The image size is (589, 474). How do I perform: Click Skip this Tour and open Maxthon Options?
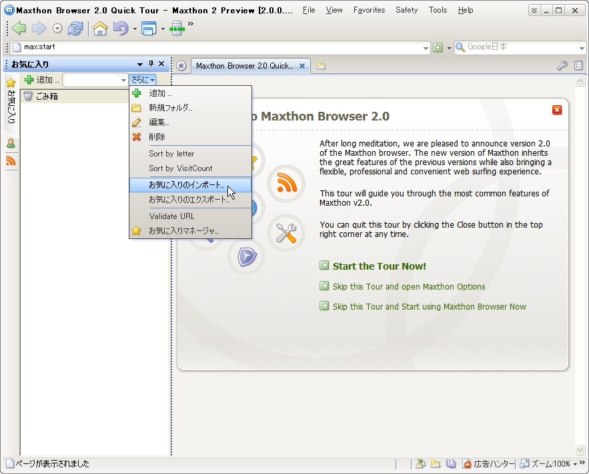click(x=409, y=286)
